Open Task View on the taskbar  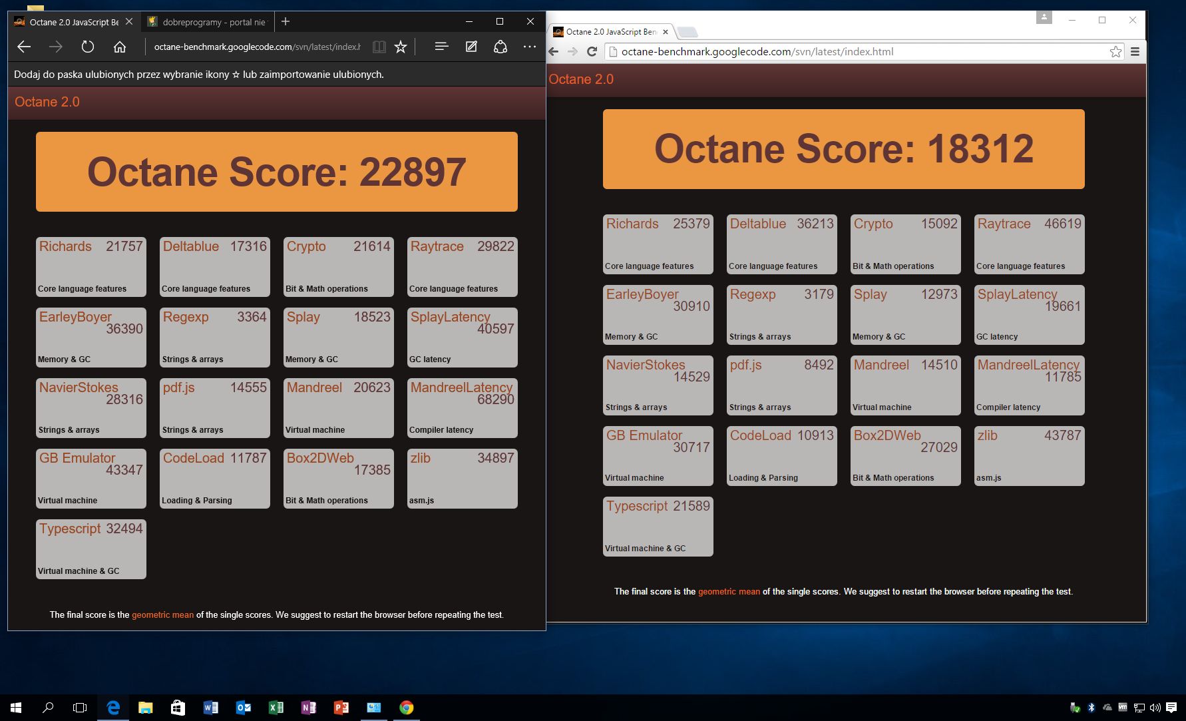click(80, 708)
